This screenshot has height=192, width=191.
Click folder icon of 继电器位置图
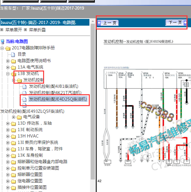pyautogui.click(x=13, y=181)
